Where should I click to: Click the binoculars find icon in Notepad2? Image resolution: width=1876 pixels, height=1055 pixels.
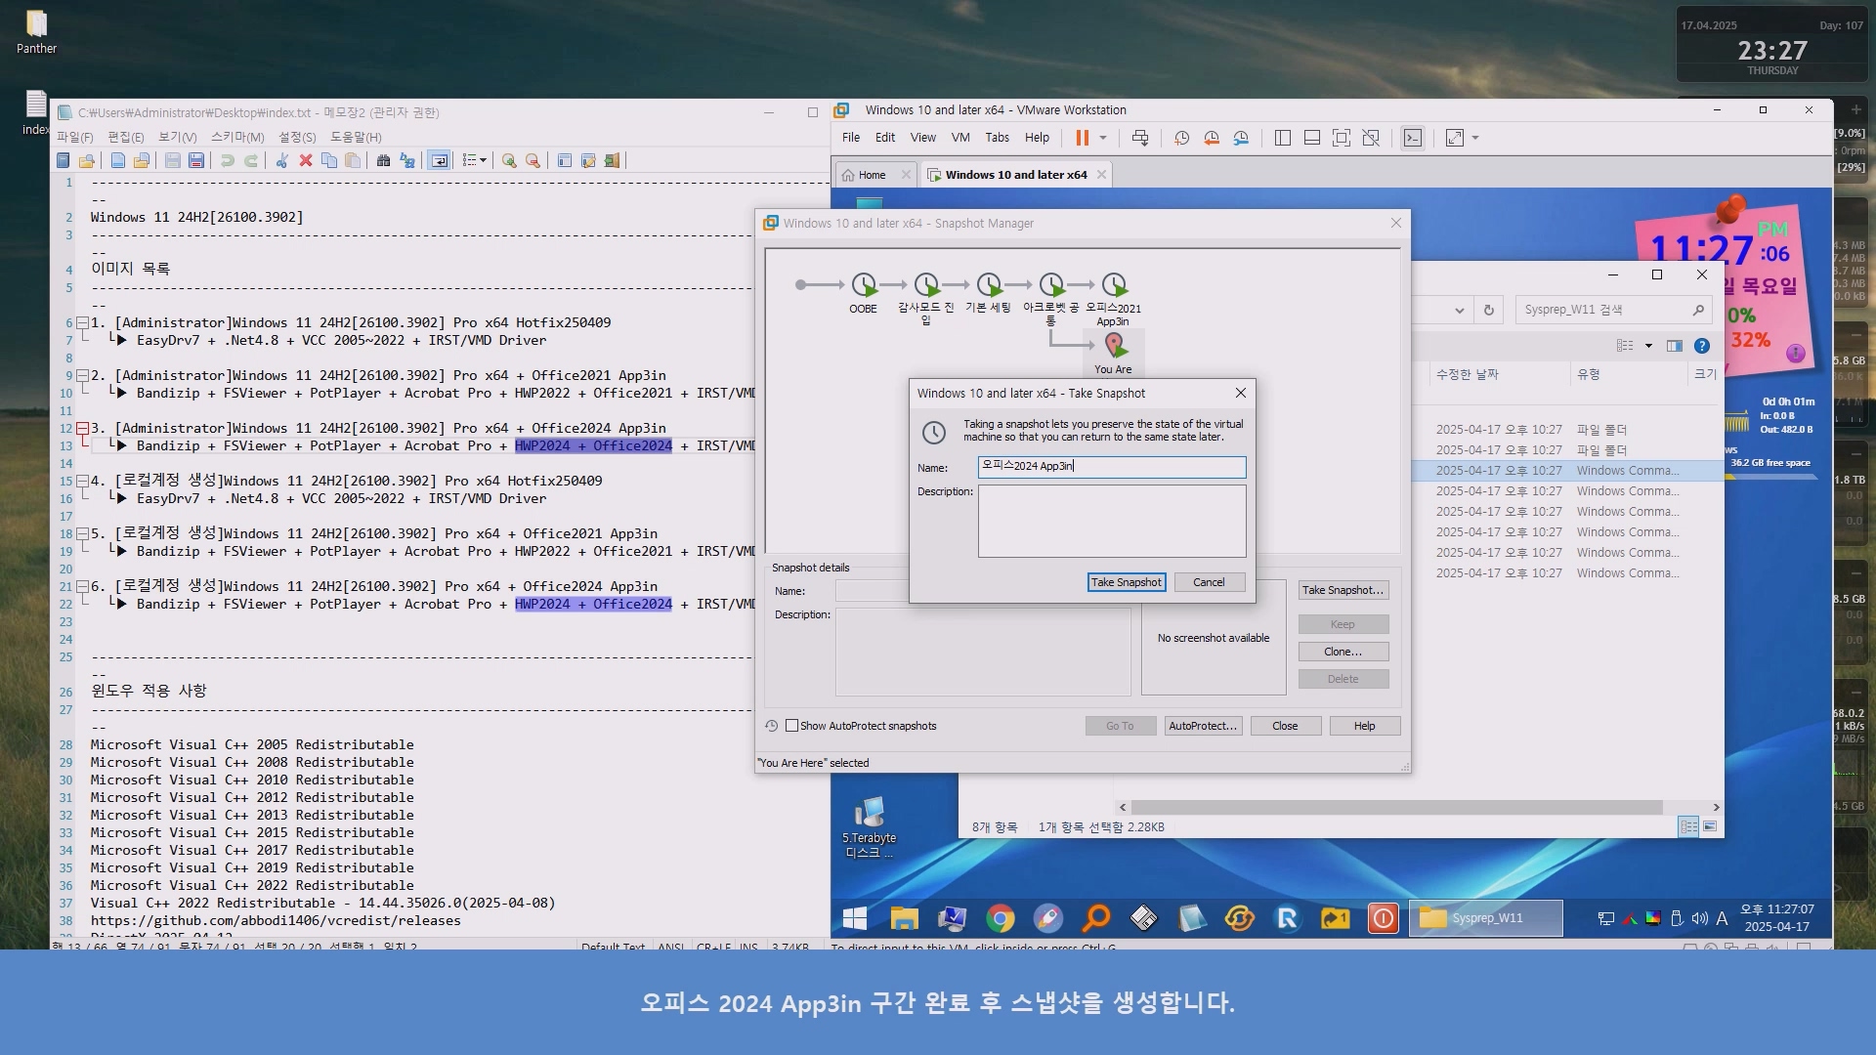point(383,160)
